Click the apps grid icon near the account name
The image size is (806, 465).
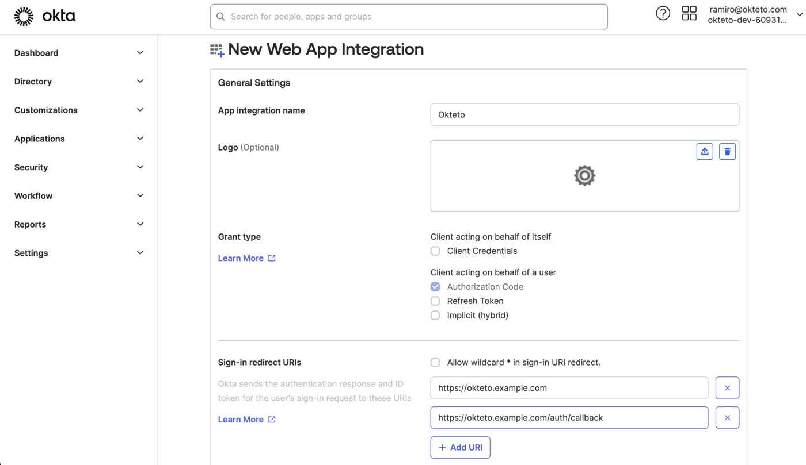(x=689, y=13)
